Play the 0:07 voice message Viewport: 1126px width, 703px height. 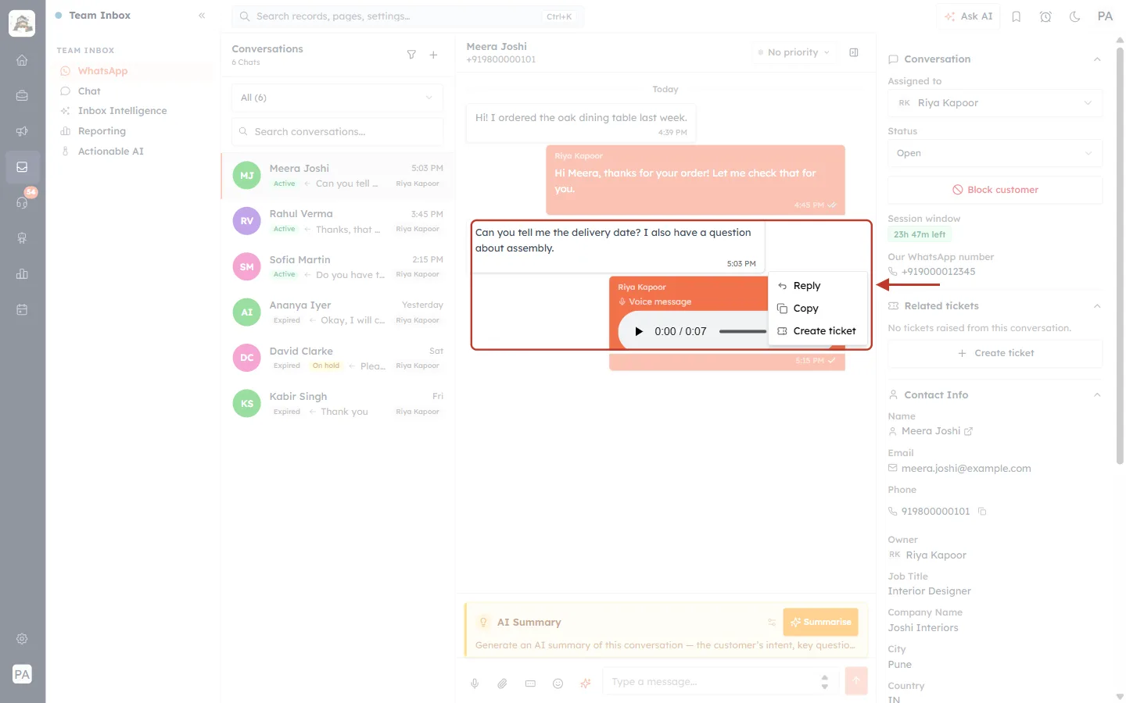(x=639, y=331)
